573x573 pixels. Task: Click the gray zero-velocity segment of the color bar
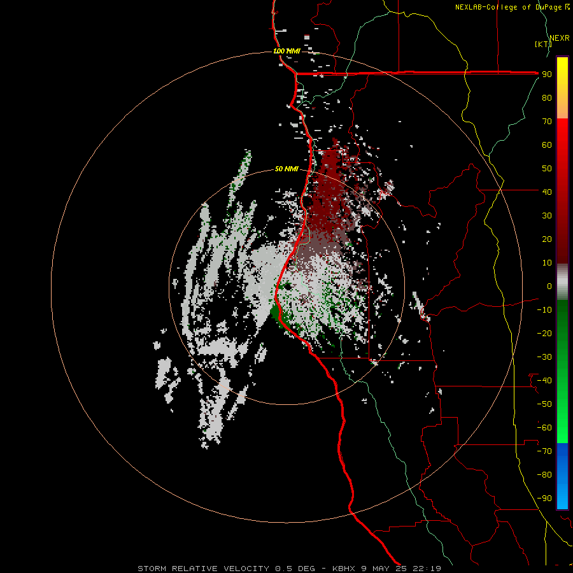coord(562,282)
